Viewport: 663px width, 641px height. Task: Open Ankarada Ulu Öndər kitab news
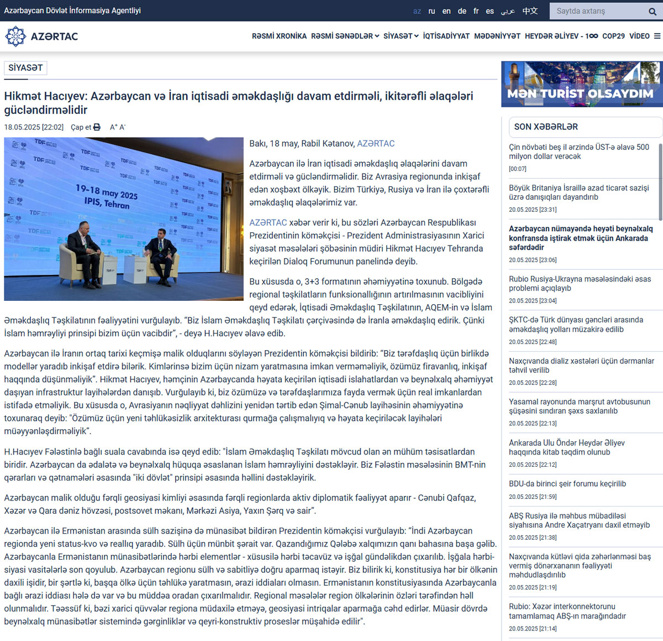567,447
